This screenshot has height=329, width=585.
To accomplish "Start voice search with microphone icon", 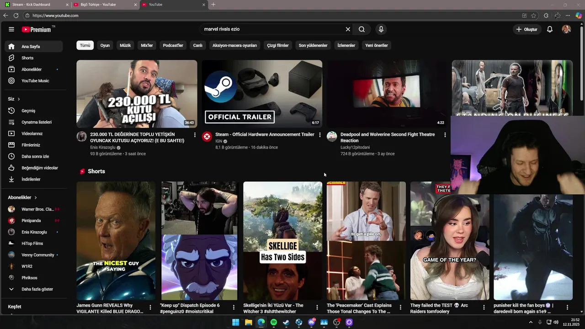I will [x=381, y=29].
